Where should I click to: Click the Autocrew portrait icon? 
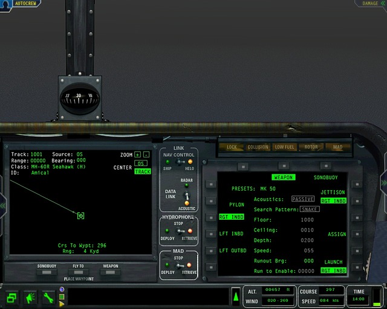pos(5,5)
